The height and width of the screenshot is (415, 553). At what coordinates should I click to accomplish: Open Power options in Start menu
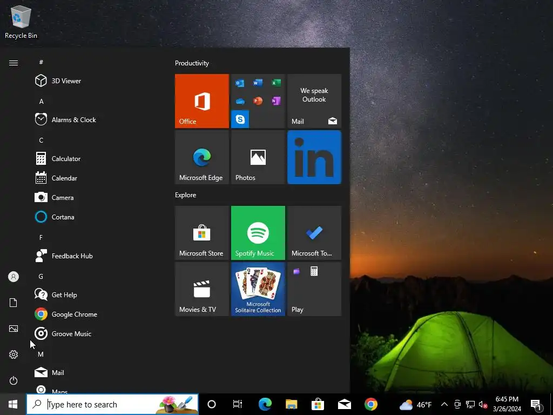[x=14, y=380]
